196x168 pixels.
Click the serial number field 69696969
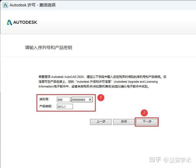(82, 99)
